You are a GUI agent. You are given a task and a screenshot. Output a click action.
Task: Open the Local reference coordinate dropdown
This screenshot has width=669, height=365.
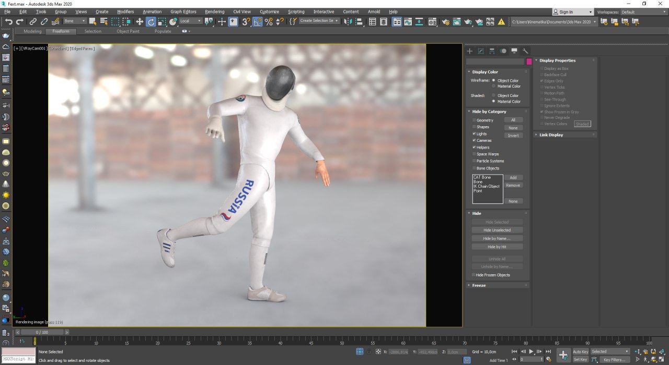(191, 21)
